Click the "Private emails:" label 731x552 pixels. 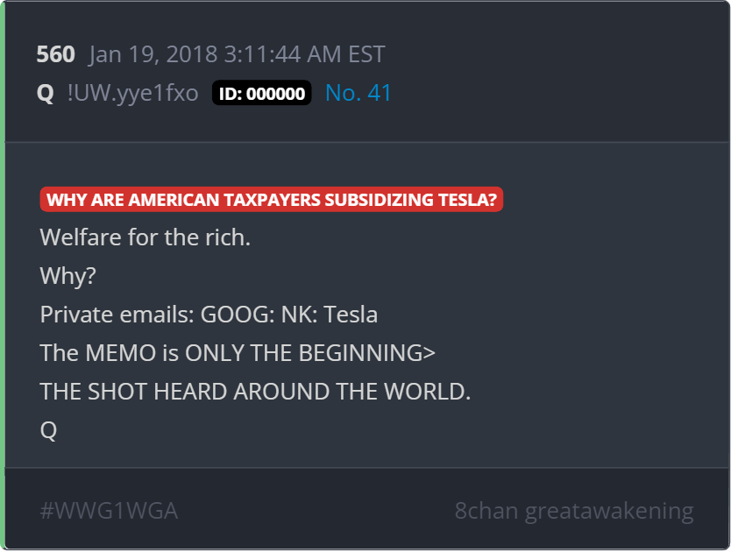pyautogui.click(x=117, y=314)
